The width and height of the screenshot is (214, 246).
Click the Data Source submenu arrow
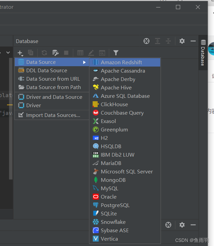click(x=84, y=62)
